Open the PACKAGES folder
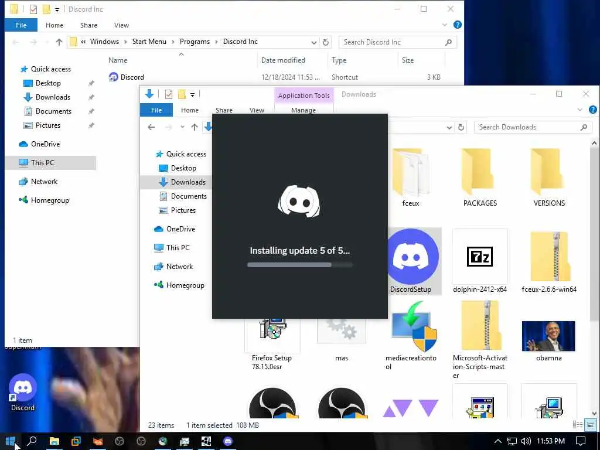The height and width of the screenshot is (450, 600). tap(480, 178)
